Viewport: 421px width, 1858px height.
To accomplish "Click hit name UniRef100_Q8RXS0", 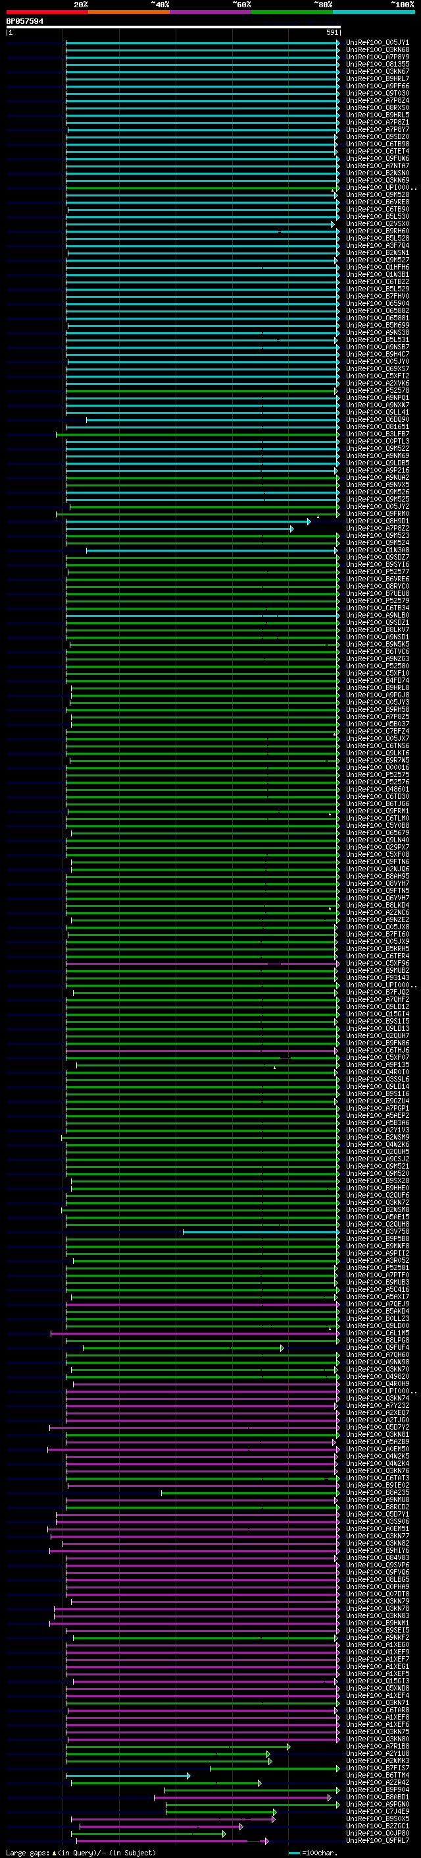I will 378,107.
